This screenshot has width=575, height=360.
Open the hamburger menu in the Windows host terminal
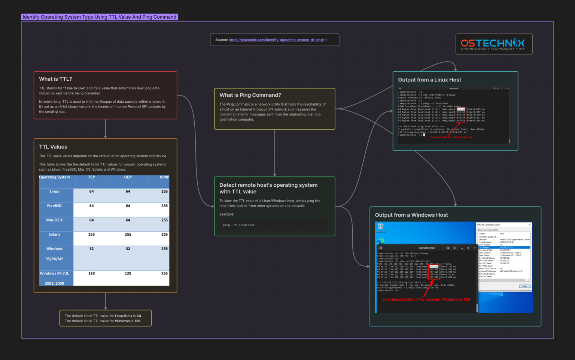(454, 248)
